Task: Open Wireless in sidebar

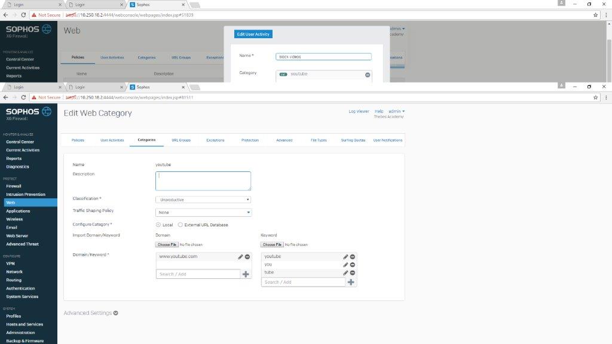Action: (14, 219)
